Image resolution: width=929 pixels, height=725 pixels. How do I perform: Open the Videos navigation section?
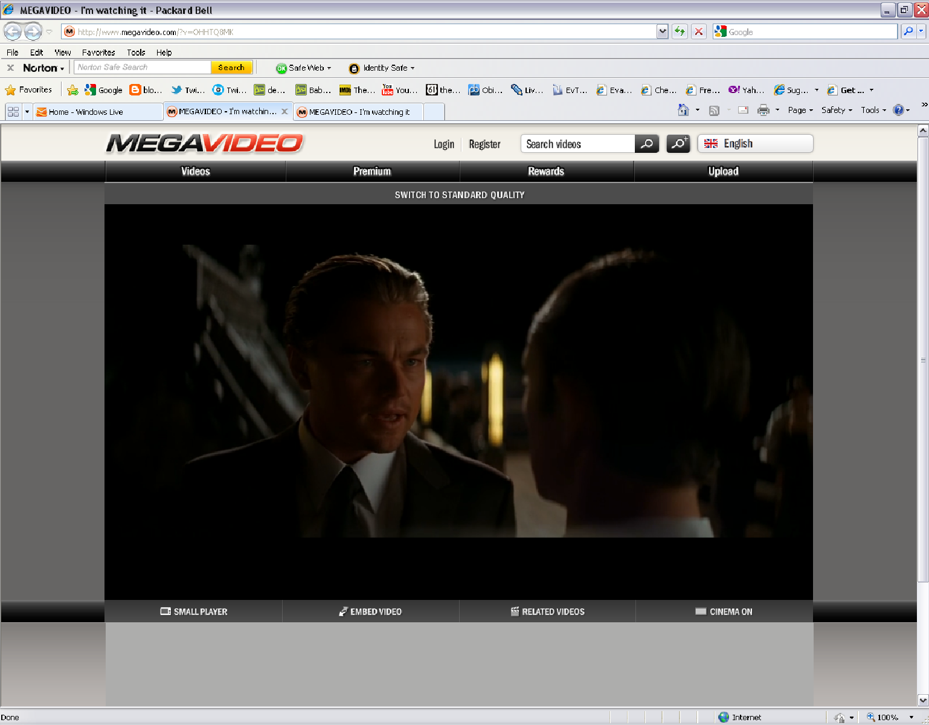point(196,171)
